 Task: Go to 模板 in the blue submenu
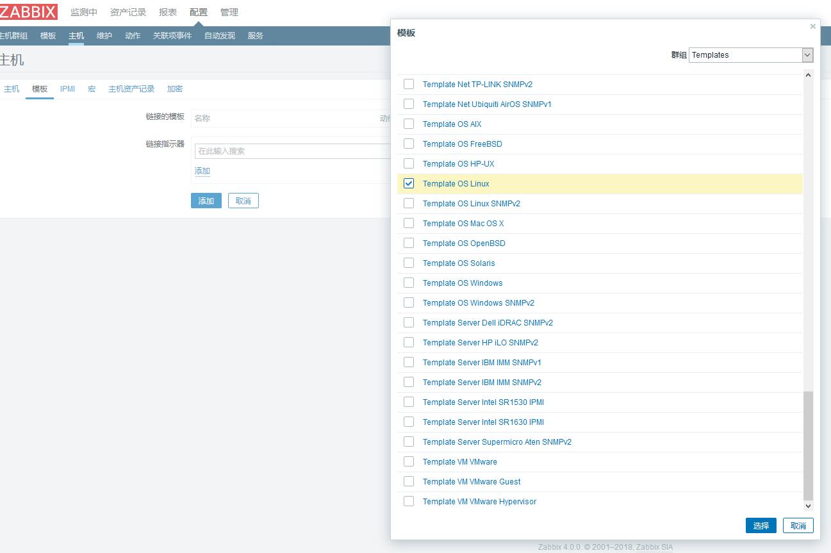(48, 36)
